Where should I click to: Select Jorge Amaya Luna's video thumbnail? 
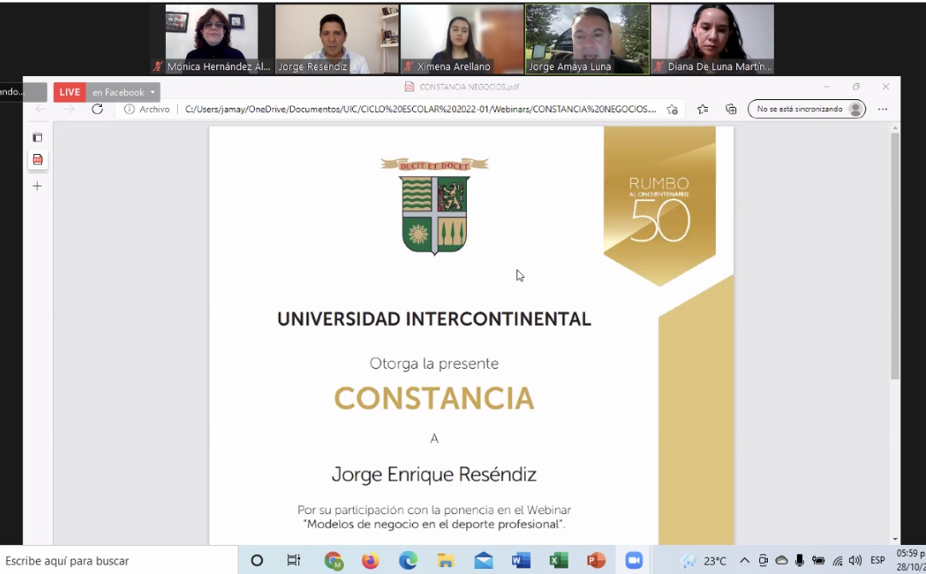coord(587,39)
